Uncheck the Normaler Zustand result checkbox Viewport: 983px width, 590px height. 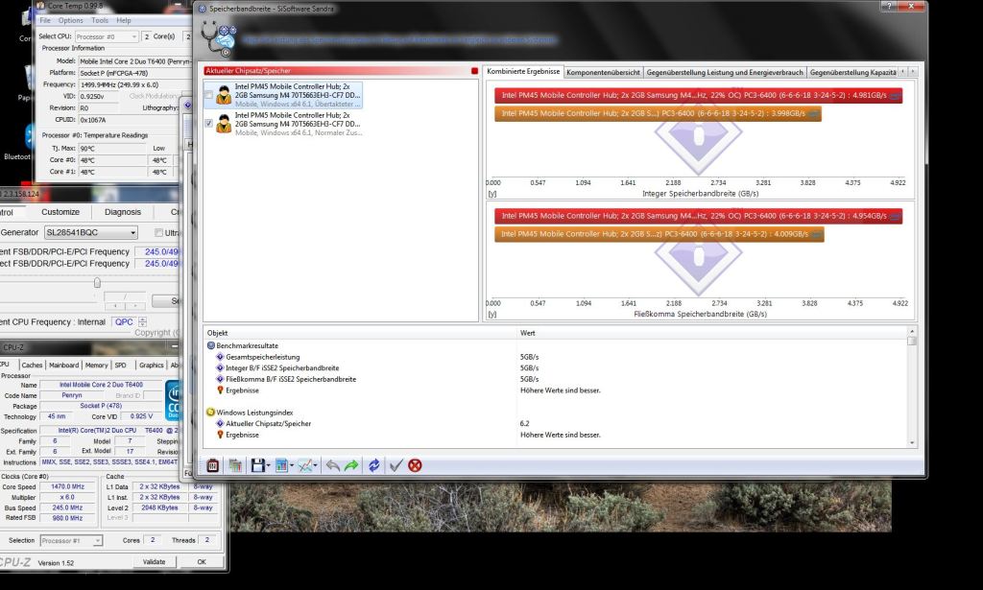point(208,124)
